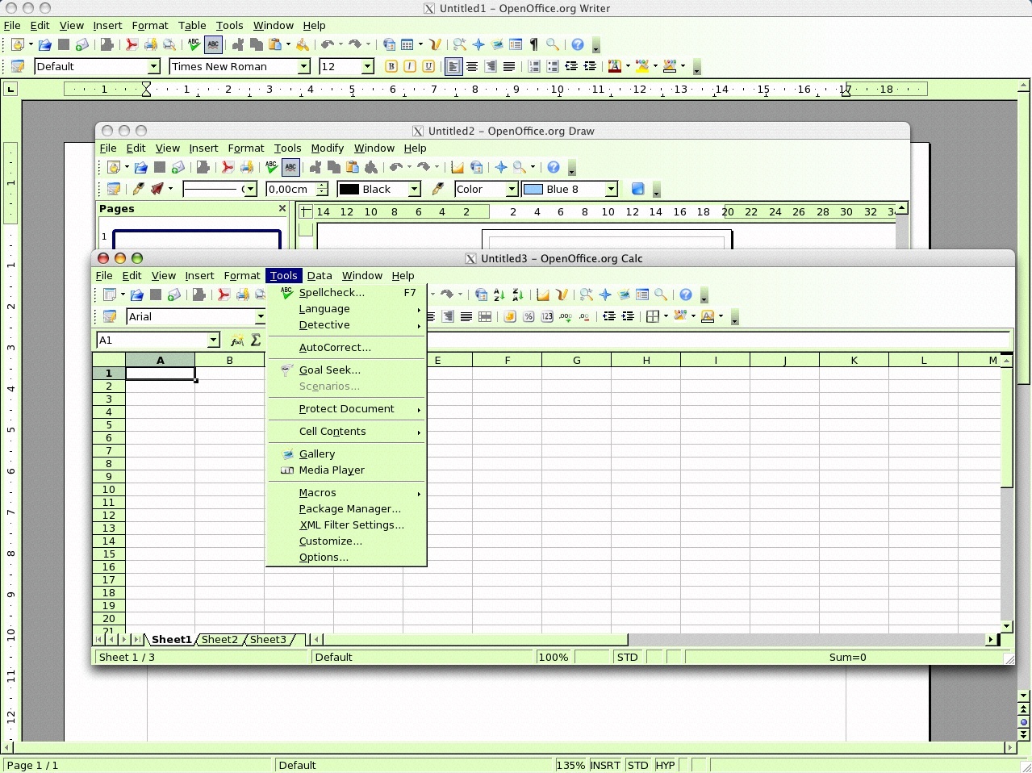Image resolution: width=1032 pixels, height=773 pixels.
Task: Open Writer font size dropdown showing 12
Action: click(368, 67)
